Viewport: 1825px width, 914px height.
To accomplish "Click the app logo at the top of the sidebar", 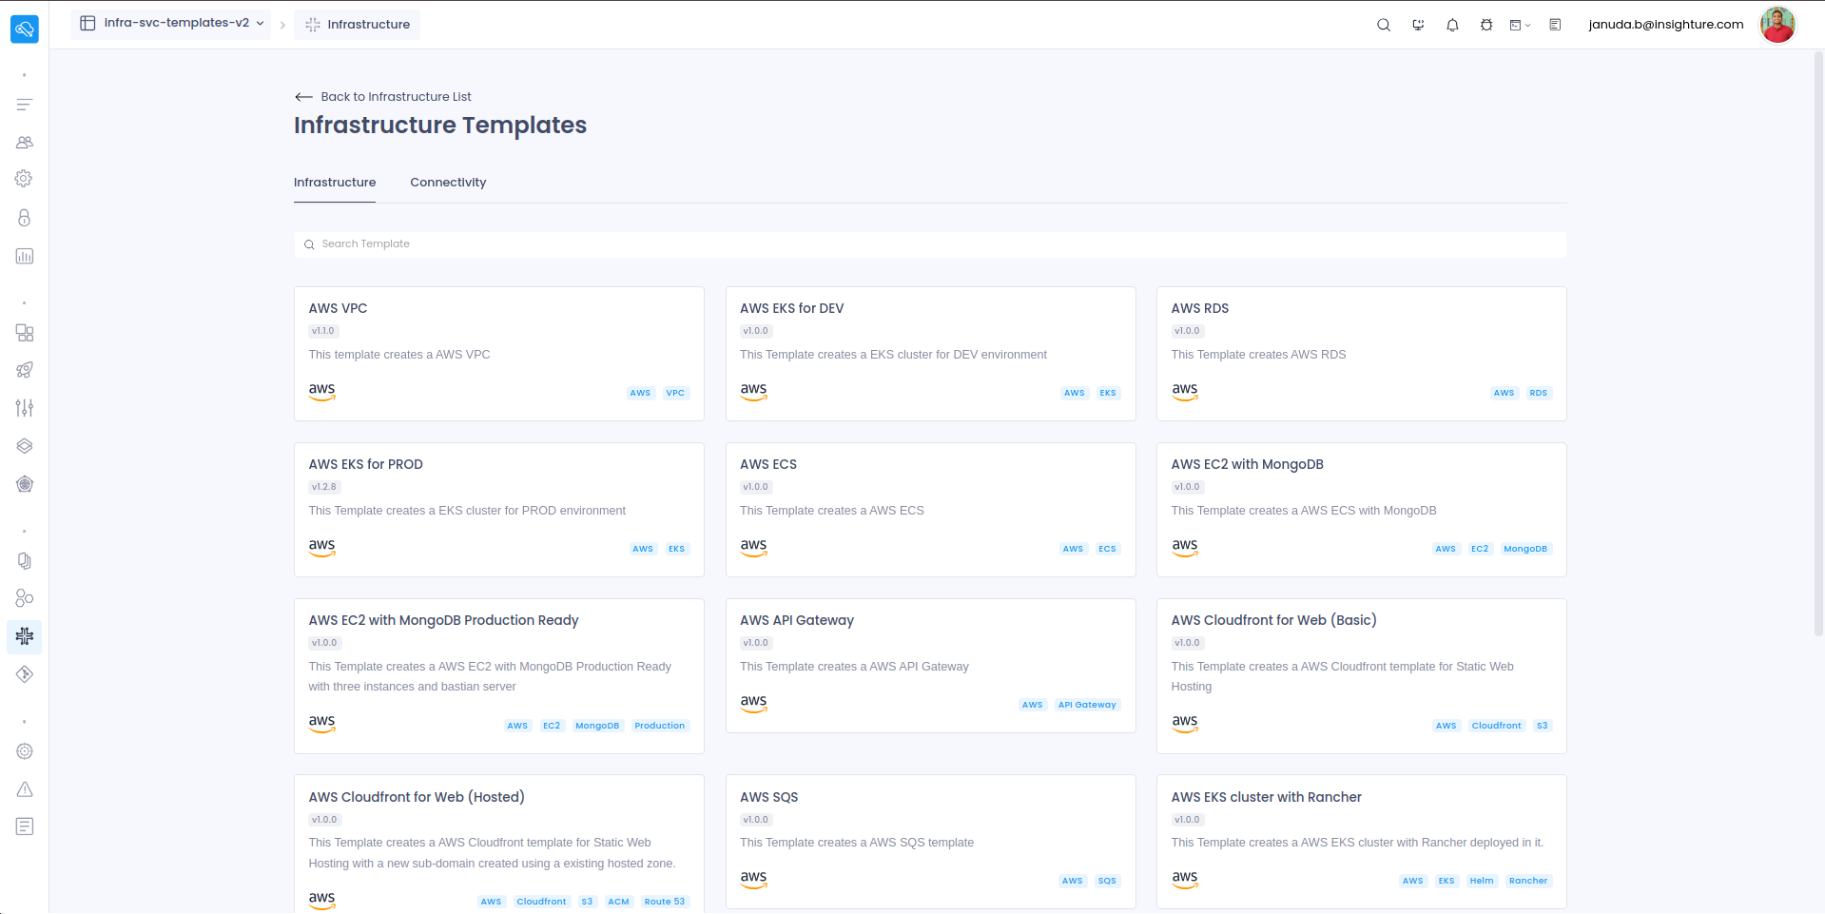I will point(25,29).
